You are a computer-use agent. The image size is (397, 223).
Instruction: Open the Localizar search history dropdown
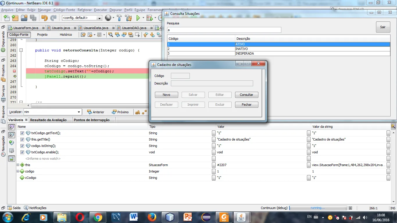tap(79, 112)
